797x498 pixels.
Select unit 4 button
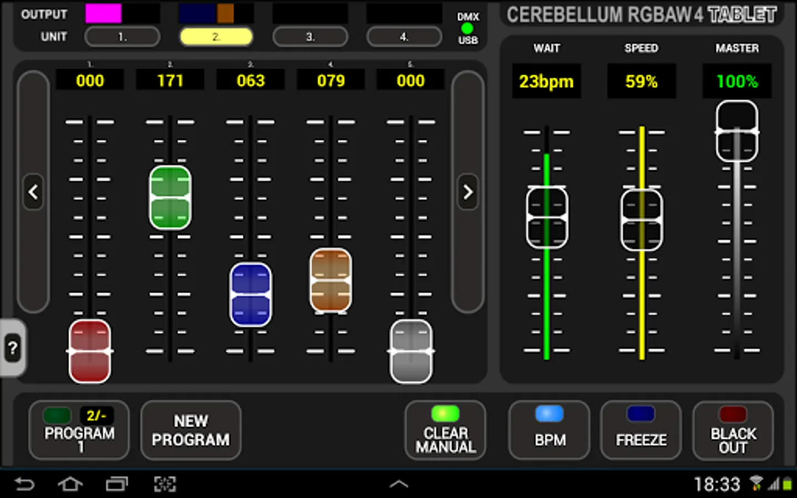click(404, 37)
